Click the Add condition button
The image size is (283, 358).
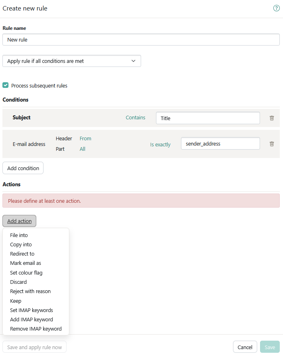23,168
